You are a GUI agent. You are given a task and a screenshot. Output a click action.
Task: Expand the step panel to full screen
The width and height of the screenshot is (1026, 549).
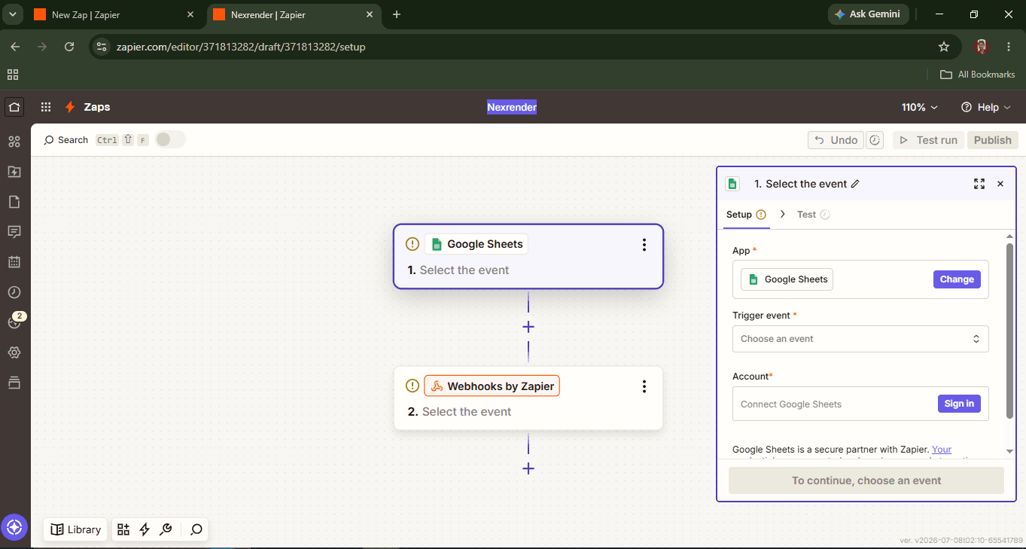pyautogui.click(x=979, y=184)
